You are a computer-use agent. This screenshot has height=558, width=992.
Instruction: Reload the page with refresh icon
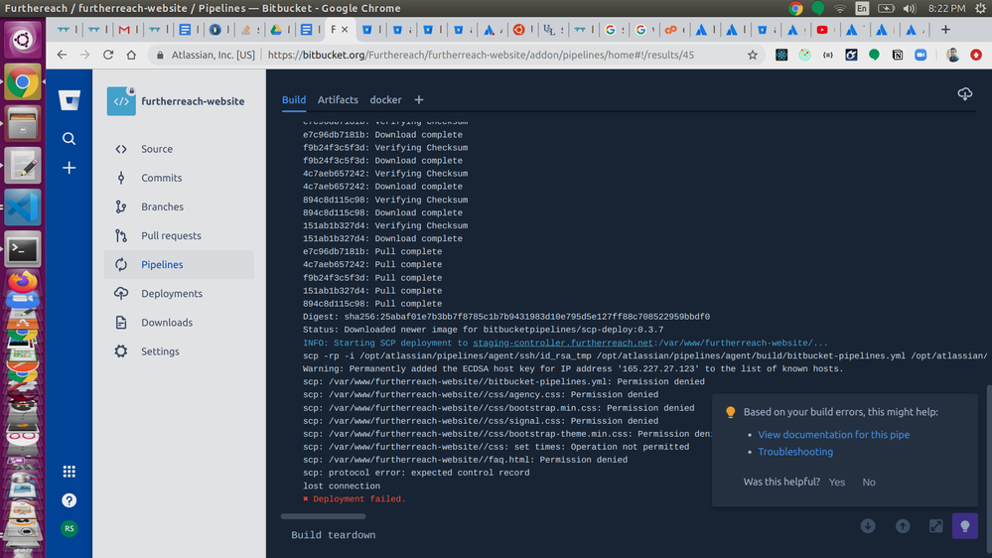pyautogui.click(x=108, y=55)
